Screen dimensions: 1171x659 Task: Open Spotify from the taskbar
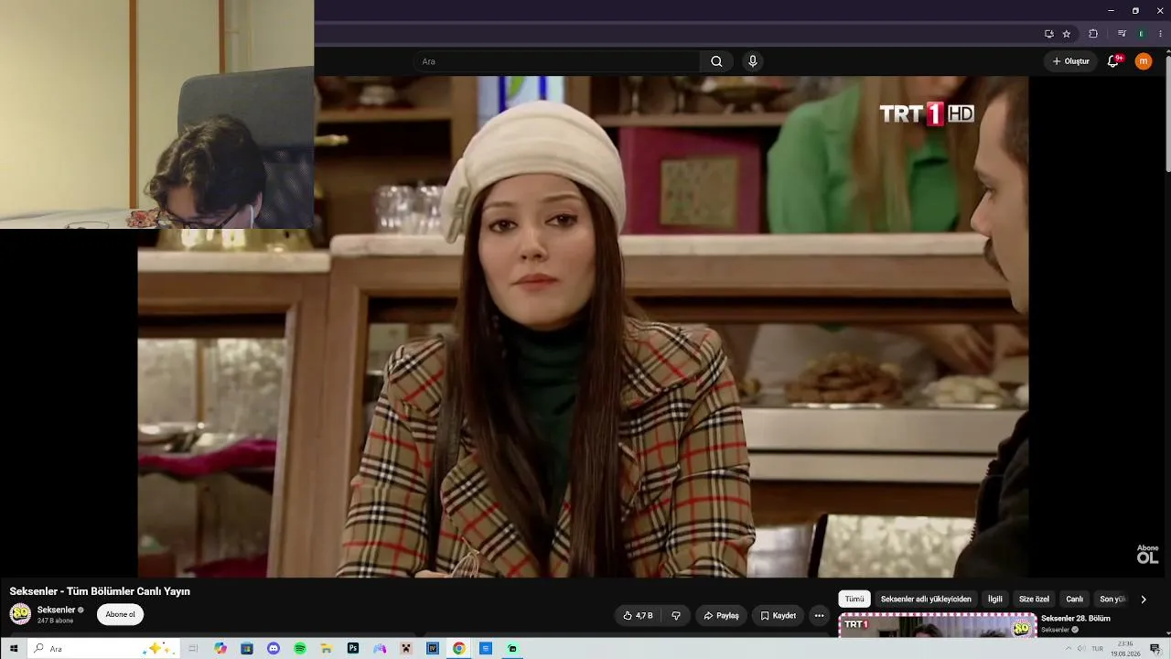[x=300, y=649]
